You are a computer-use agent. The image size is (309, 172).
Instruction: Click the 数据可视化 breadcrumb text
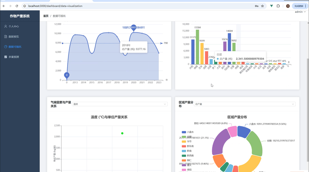59,16
